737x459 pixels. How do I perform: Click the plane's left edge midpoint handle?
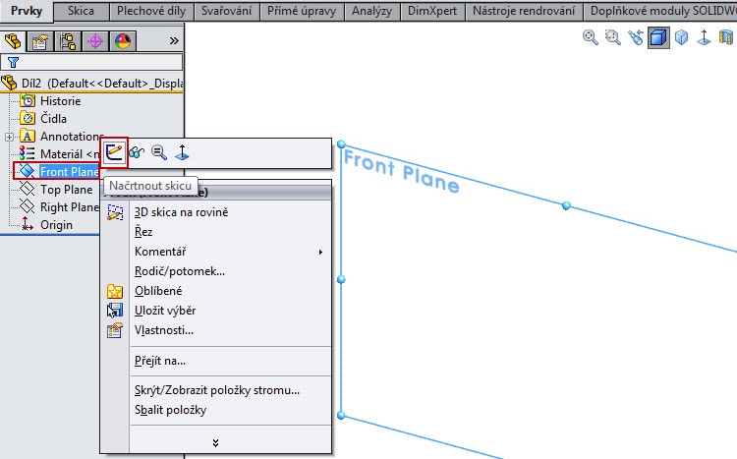tap(341, 279)
